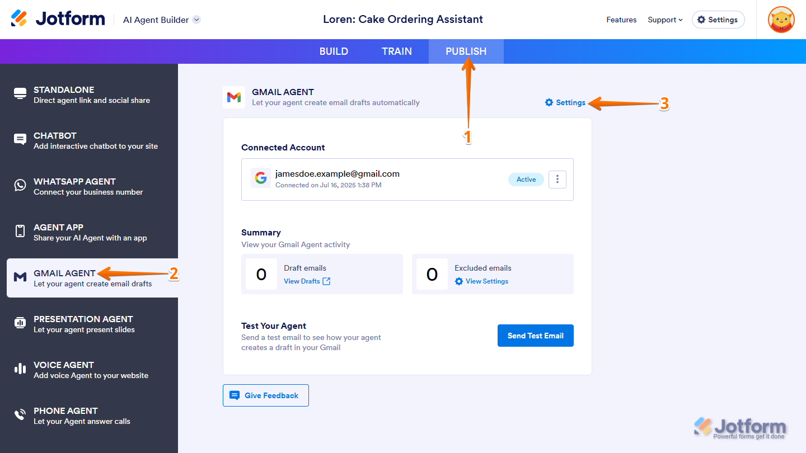Open the connected account three-dot menu
The width and height of the screenshot is (806, 453).
tap(557, 180)
